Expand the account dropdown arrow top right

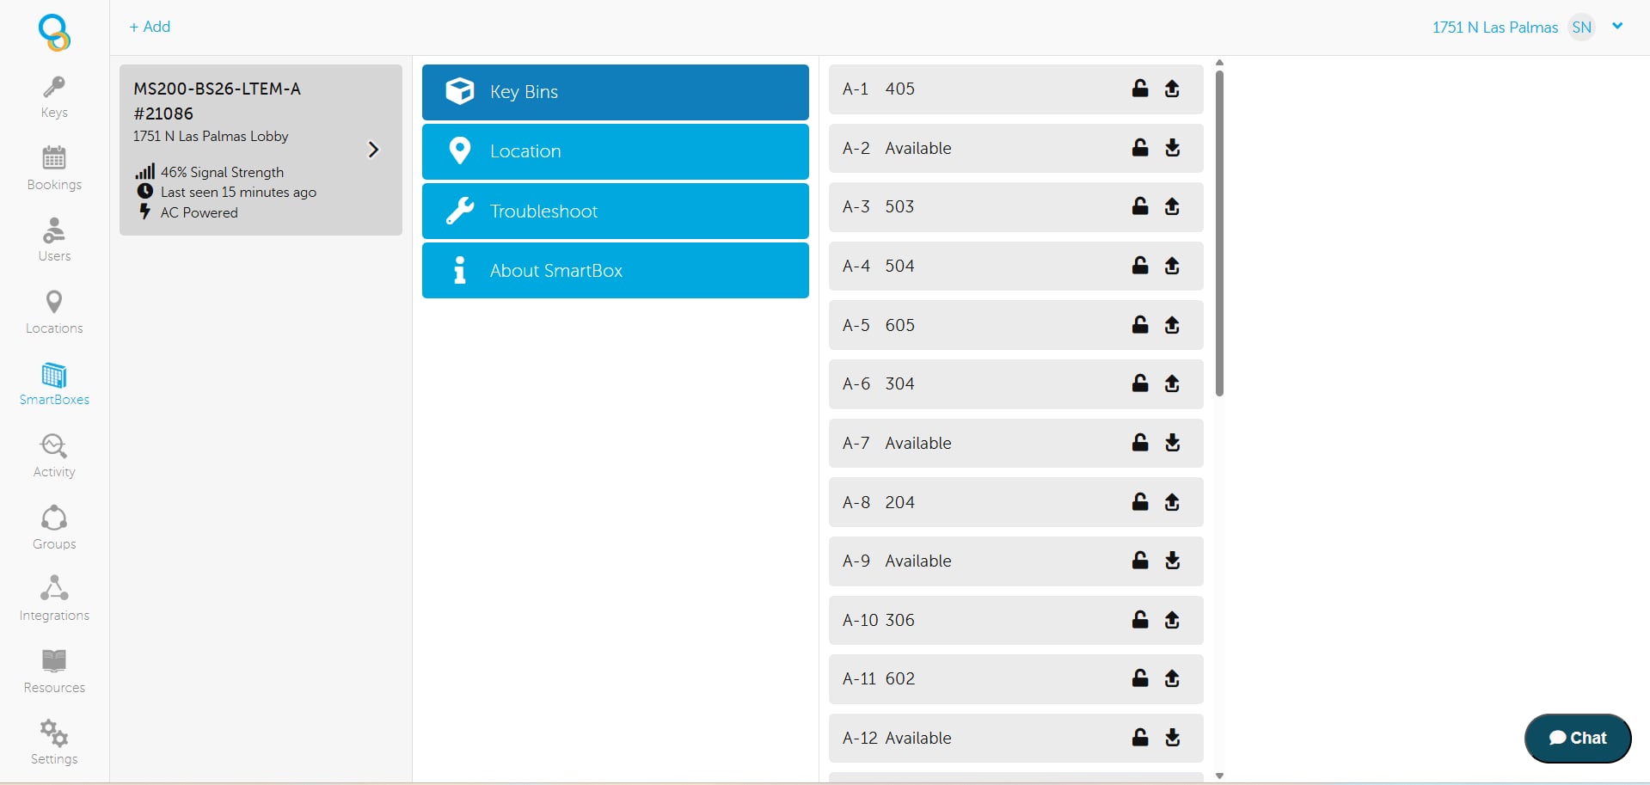[x=1617, y=26]
